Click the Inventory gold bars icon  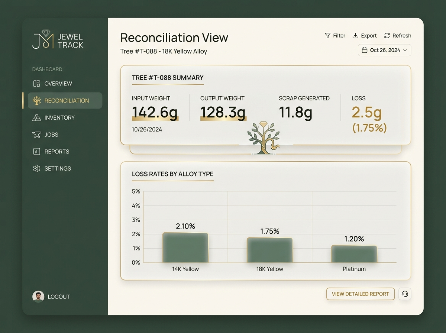point(36,118)
